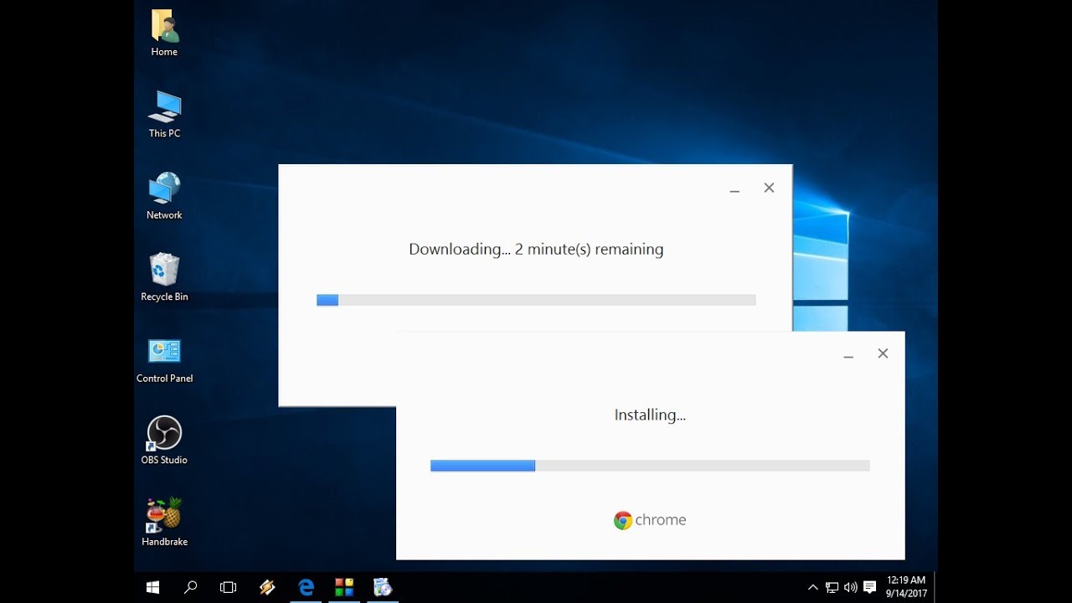Click the "Installing..." status text
This screenshot has width=1072, height=603.
(x=650, y=415)
